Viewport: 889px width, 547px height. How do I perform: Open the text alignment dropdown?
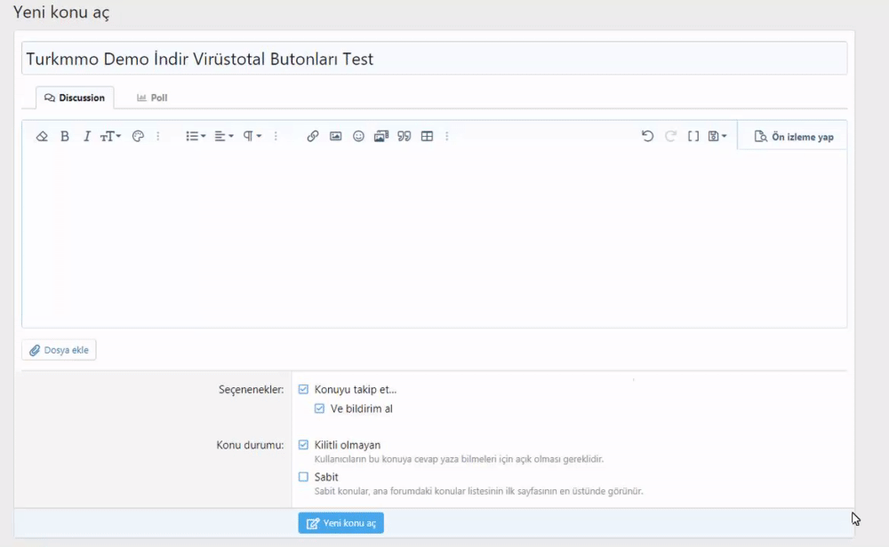224,137
